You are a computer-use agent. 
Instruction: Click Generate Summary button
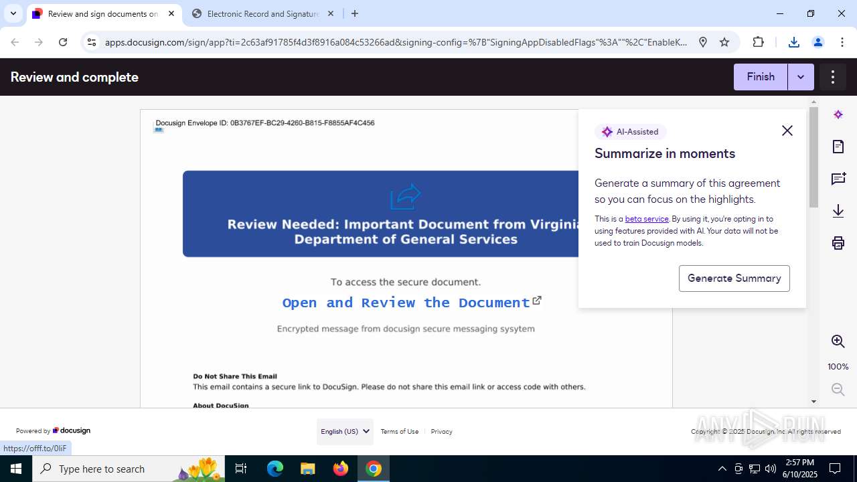734,278
